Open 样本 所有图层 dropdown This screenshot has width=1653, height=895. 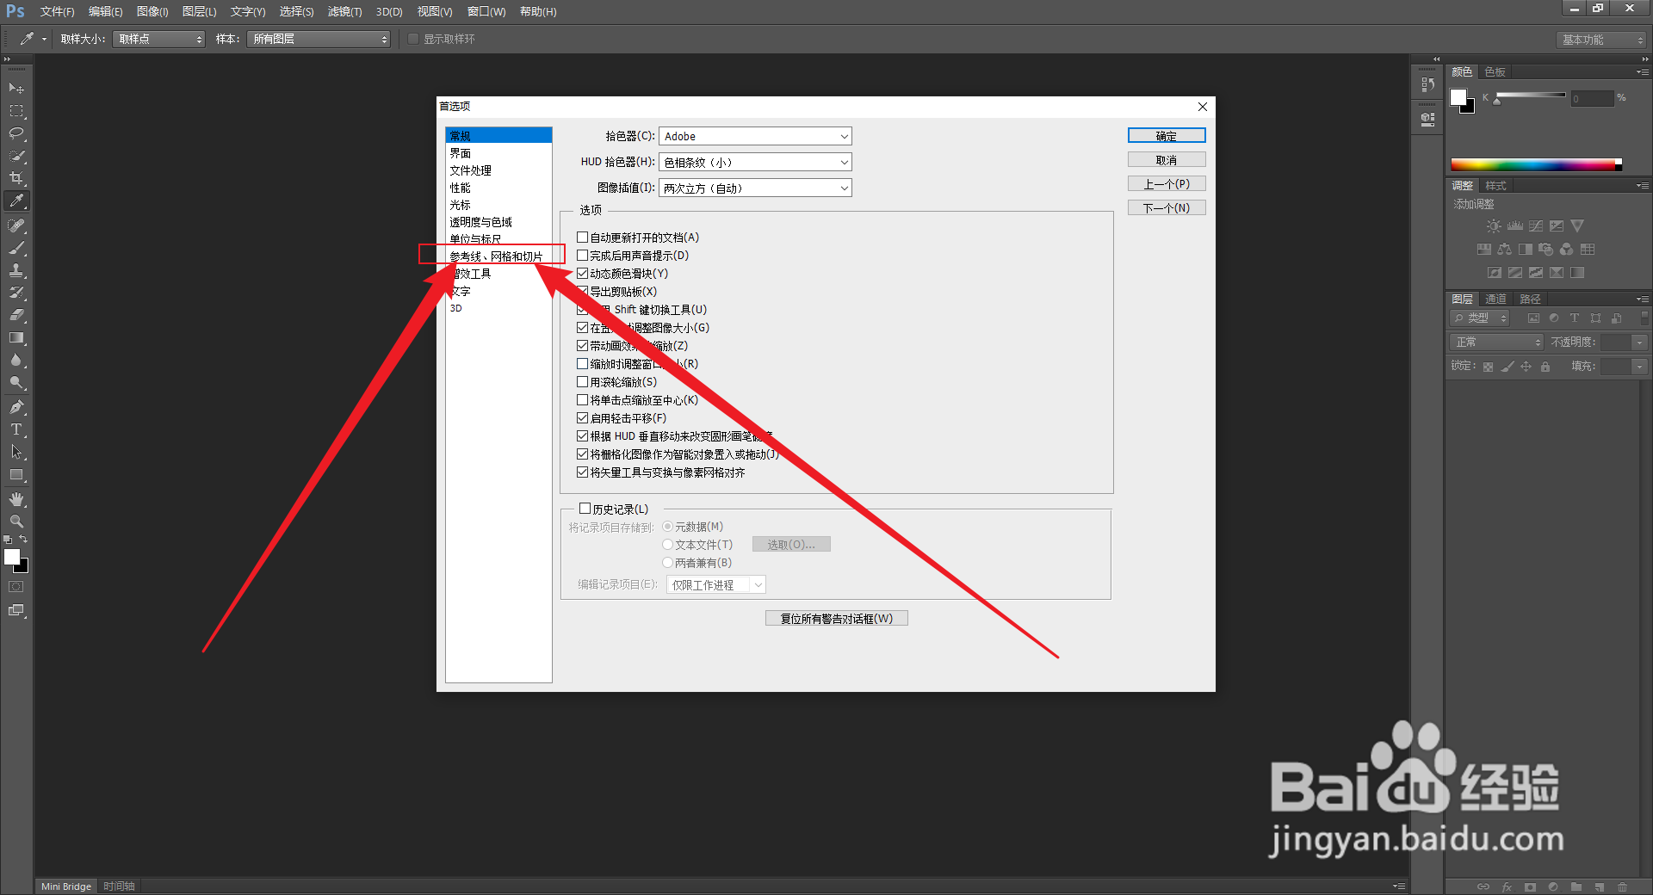pos(319,39)
